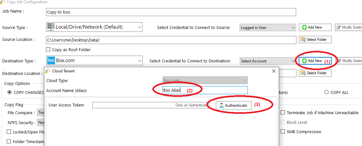362x146 pixels.
Task: Open the Select Account destination dropdown
Action: (x=293, y=61)
